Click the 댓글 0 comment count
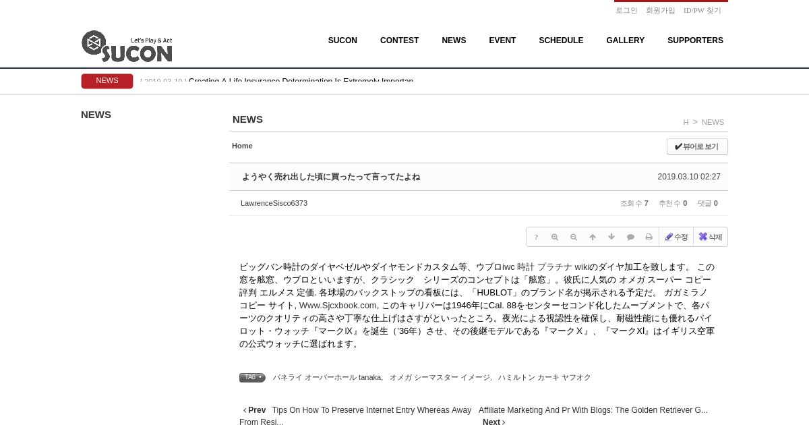 click(708, 203)
